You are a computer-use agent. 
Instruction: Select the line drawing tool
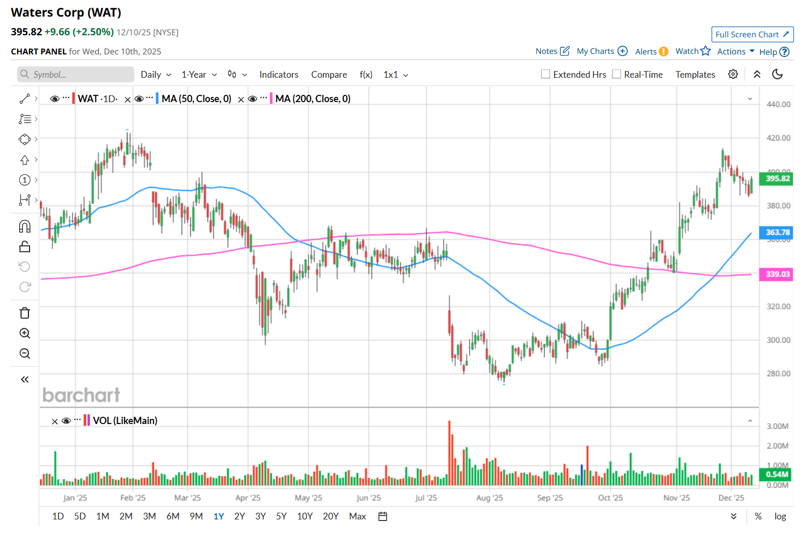point(25,98)
